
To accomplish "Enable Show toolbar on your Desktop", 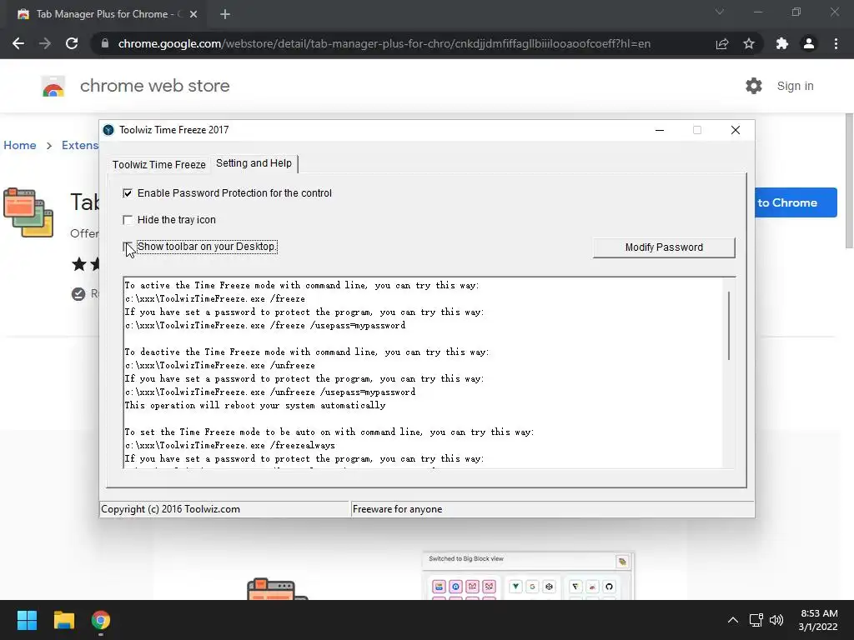I will (128, 247).
